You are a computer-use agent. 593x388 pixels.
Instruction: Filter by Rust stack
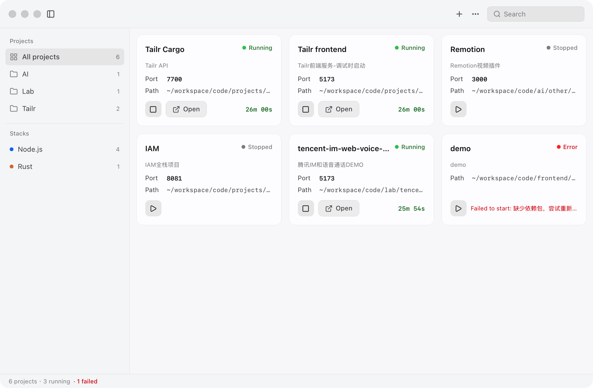pyautogui.click(x=65, y=167)
